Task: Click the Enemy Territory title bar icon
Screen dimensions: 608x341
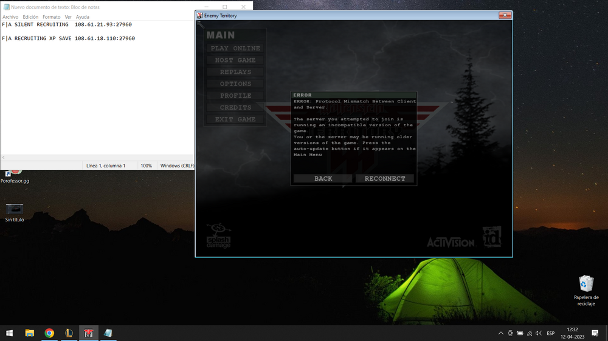Action: point(199,16)
